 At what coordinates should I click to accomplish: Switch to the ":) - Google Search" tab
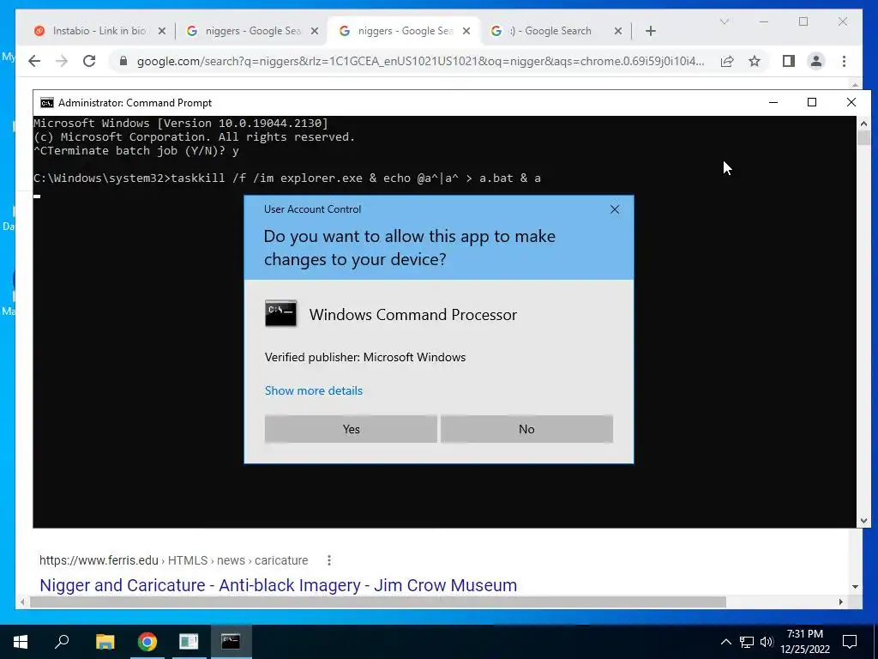[x=550, y=31]
